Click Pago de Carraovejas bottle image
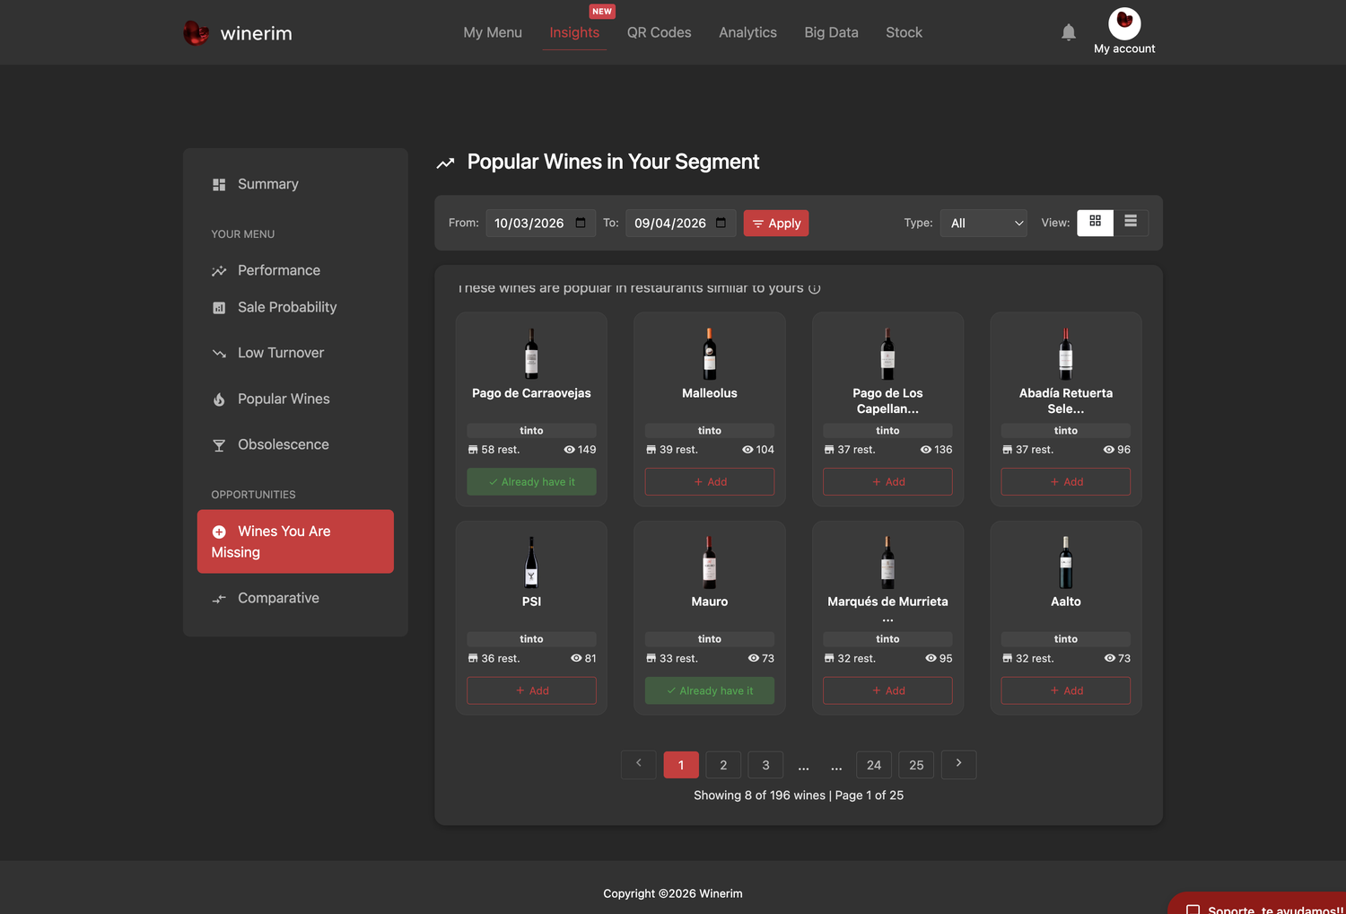The width and height of the screenshot is (1346, 914). pyautogui.click(x=531, y=353)
